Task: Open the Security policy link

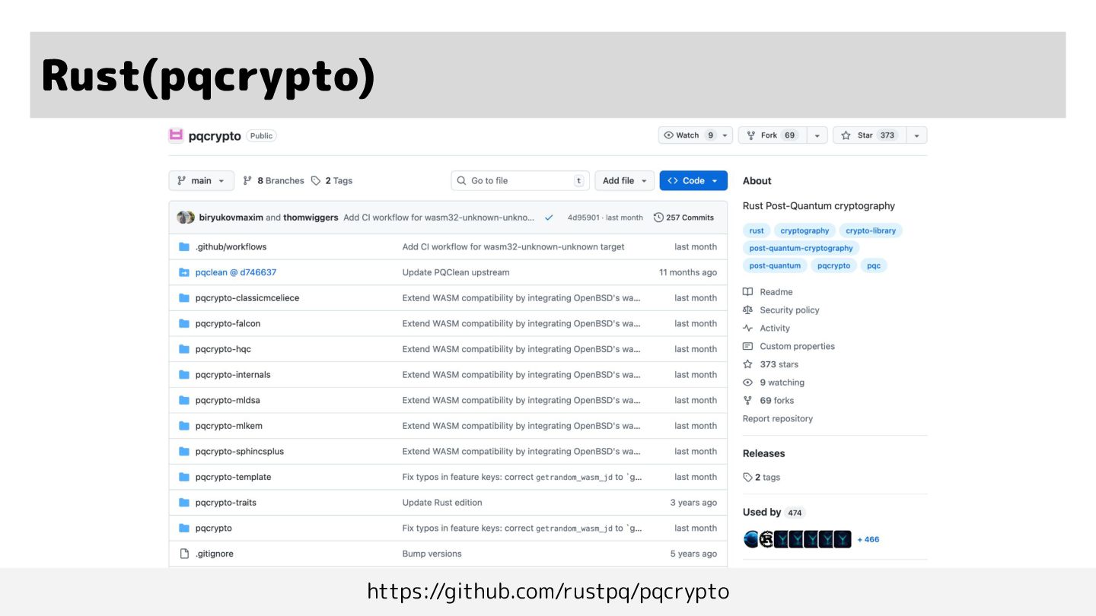Action: click(781, 310)
